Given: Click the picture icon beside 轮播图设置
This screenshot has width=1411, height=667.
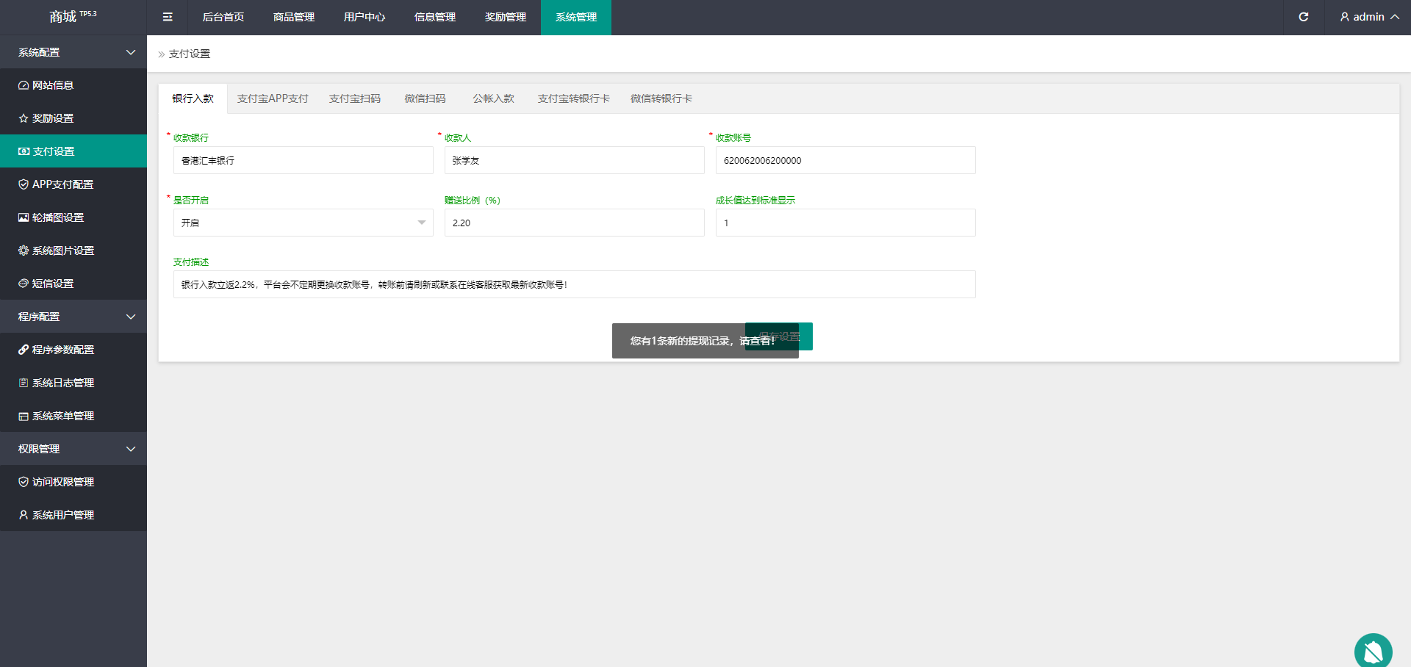Looking at the screenshot, I should click(24, 217).
